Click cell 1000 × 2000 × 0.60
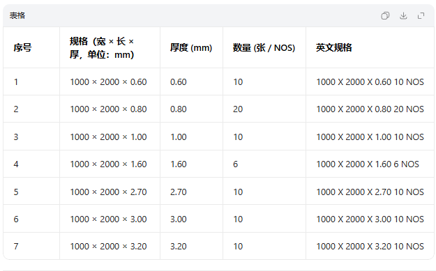Screen dimensions: 436x271 point(108,82)
